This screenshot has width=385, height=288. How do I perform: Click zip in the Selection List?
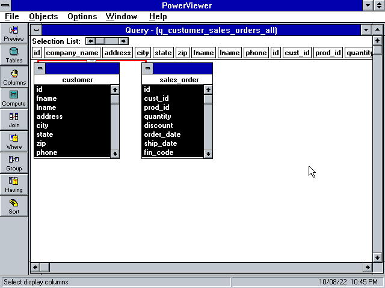182,53
